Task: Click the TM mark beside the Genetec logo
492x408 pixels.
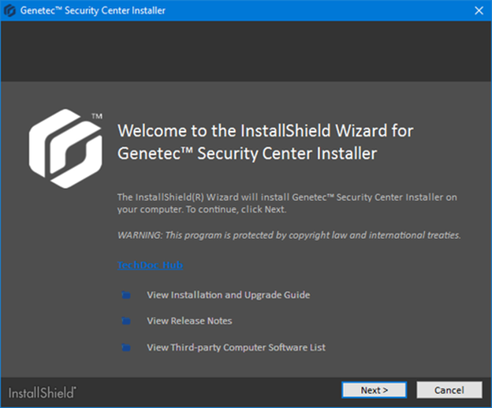Action: (x=97, y=116)
